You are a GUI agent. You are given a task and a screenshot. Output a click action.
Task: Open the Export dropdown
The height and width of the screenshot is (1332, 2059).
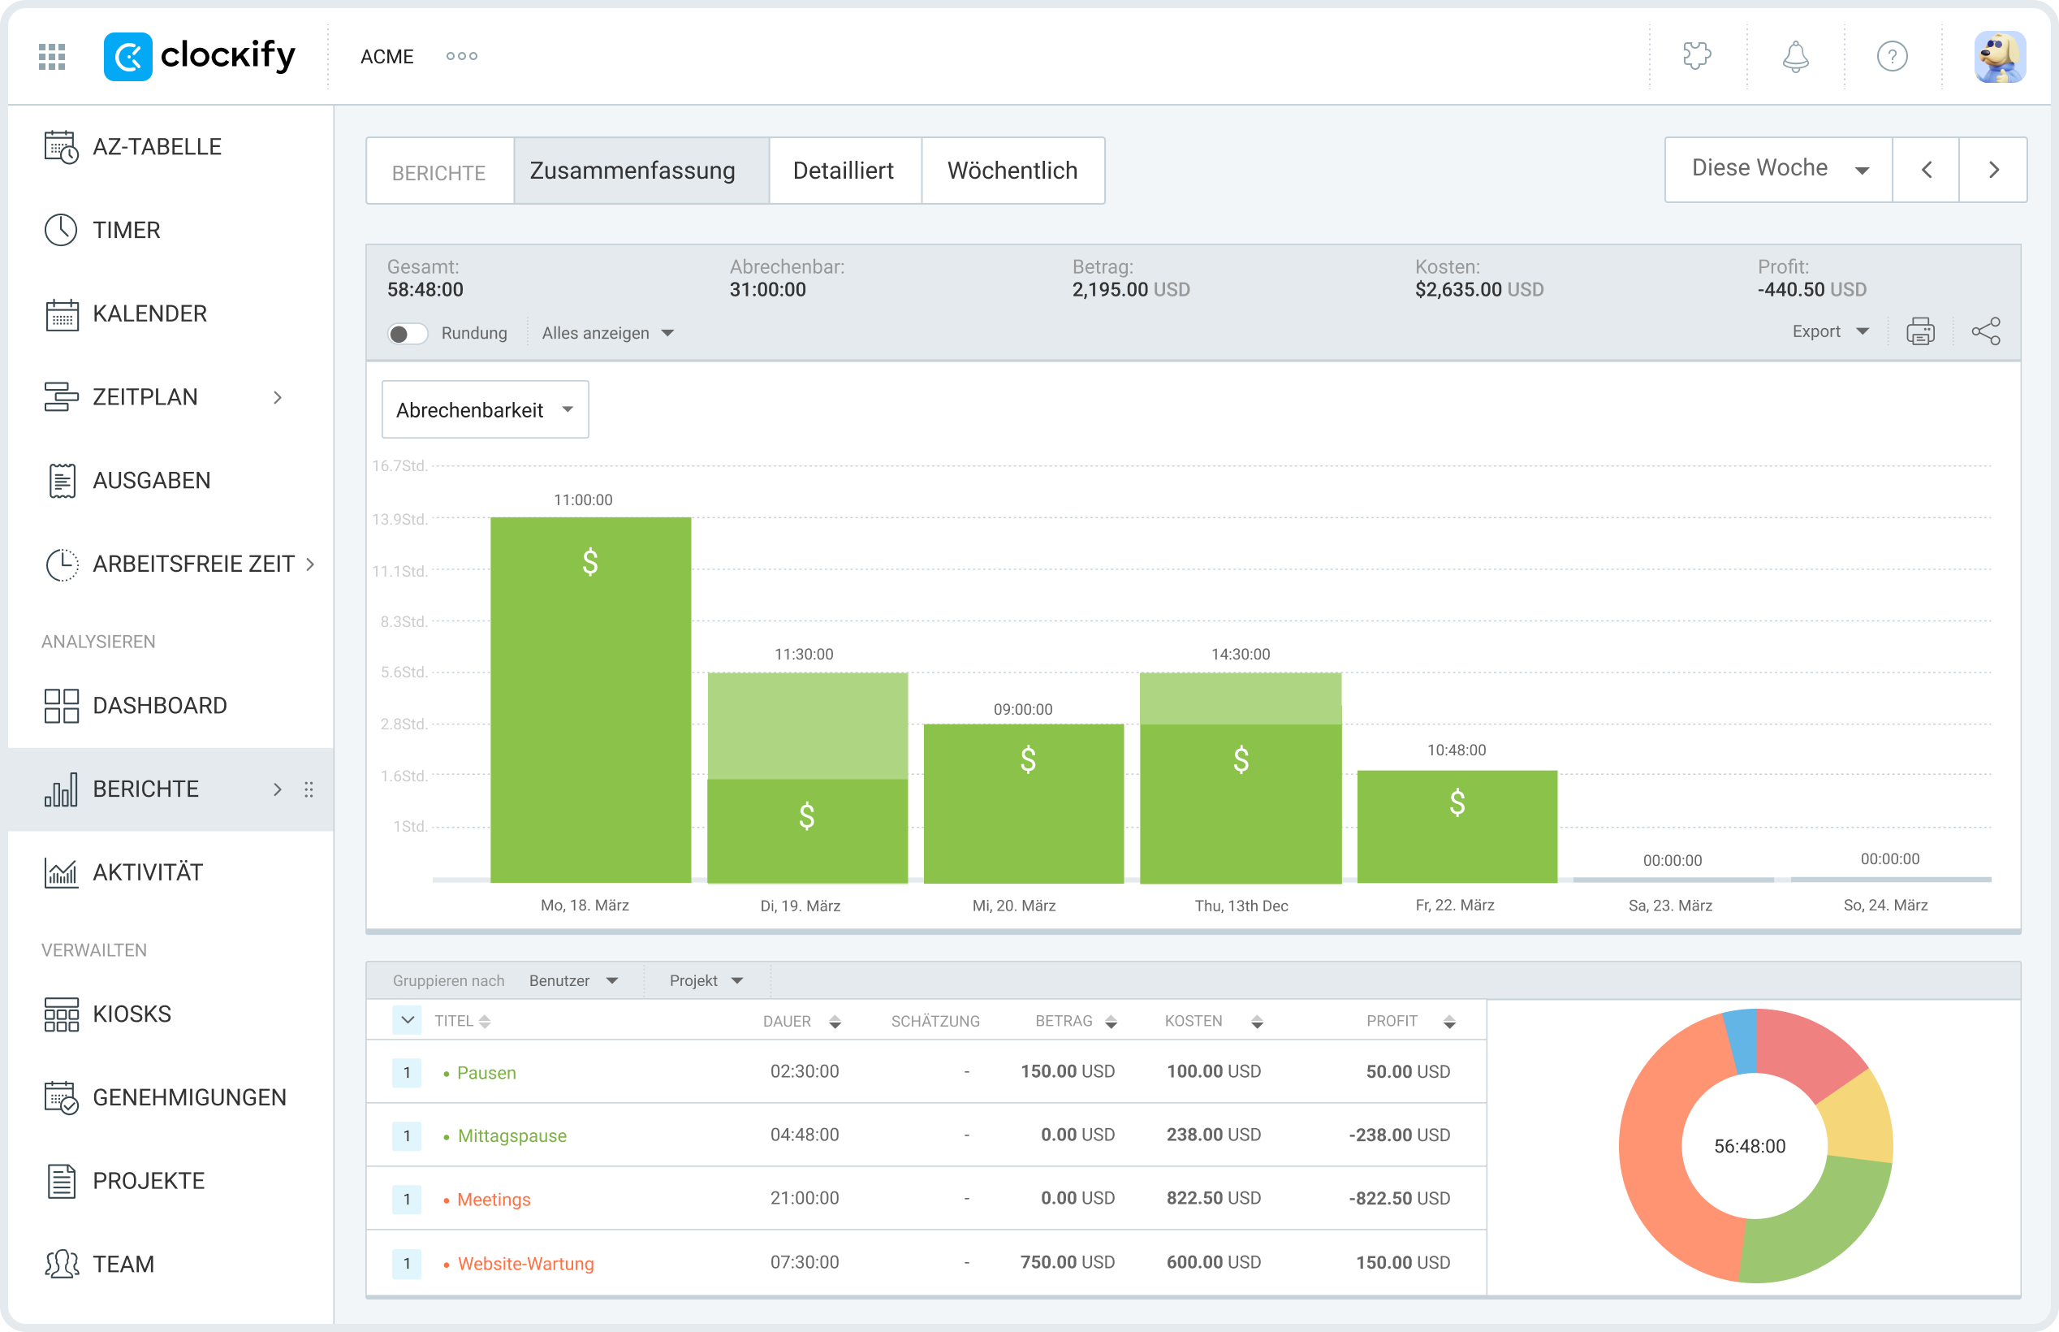(1829, 331)
